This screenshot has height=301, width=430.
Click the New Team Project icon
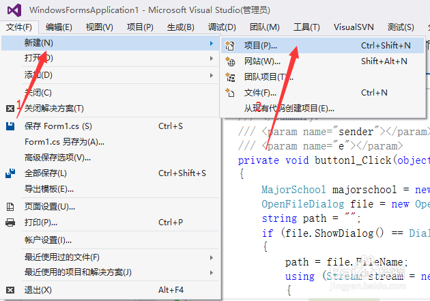click(x=230, y=77)
